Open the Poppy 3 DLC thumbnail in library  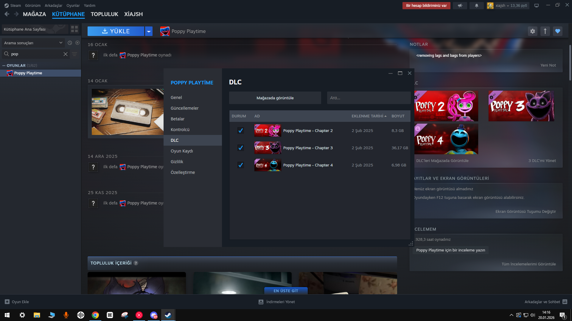click(x=521, y=106)
